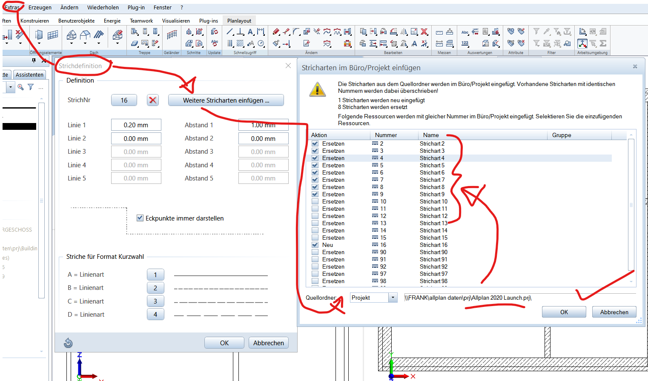Open the Extras menu

(x=12, y=7)
